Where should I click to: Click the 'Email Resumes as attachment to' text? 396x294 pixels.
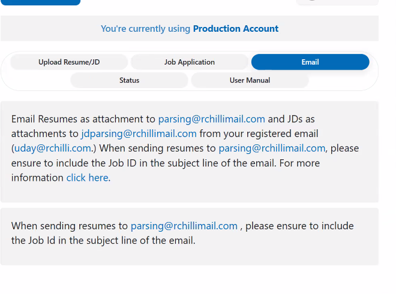click(83, 119)
